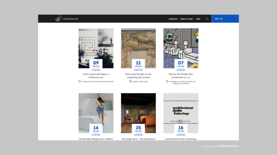277x155 pixels.
Task: Open the hamburger MENU icon
Action: point(221,19)
